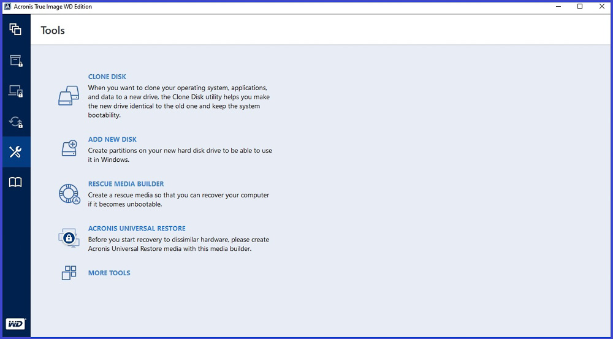Open the ACRONIS UNIVERSAL RESTORE link
The width and height of the screenshot is (613, 339).
pos(137,228)
